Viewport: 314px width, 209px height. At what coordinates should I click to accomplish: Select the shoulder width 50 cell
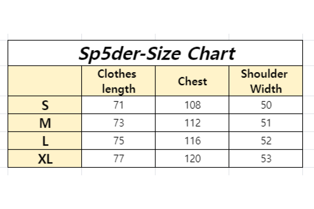click(266, 105)
